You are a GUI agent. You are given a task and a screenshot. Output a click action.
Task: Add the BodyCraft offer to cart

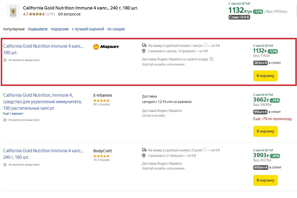(x=265, y=180)
